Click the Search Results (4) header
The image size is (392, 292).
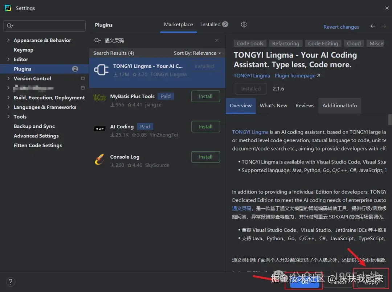tap(114, 53)
